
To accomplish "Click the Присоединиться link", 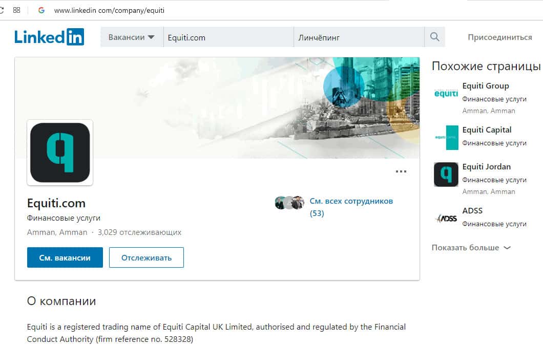I will coord(499,37).
